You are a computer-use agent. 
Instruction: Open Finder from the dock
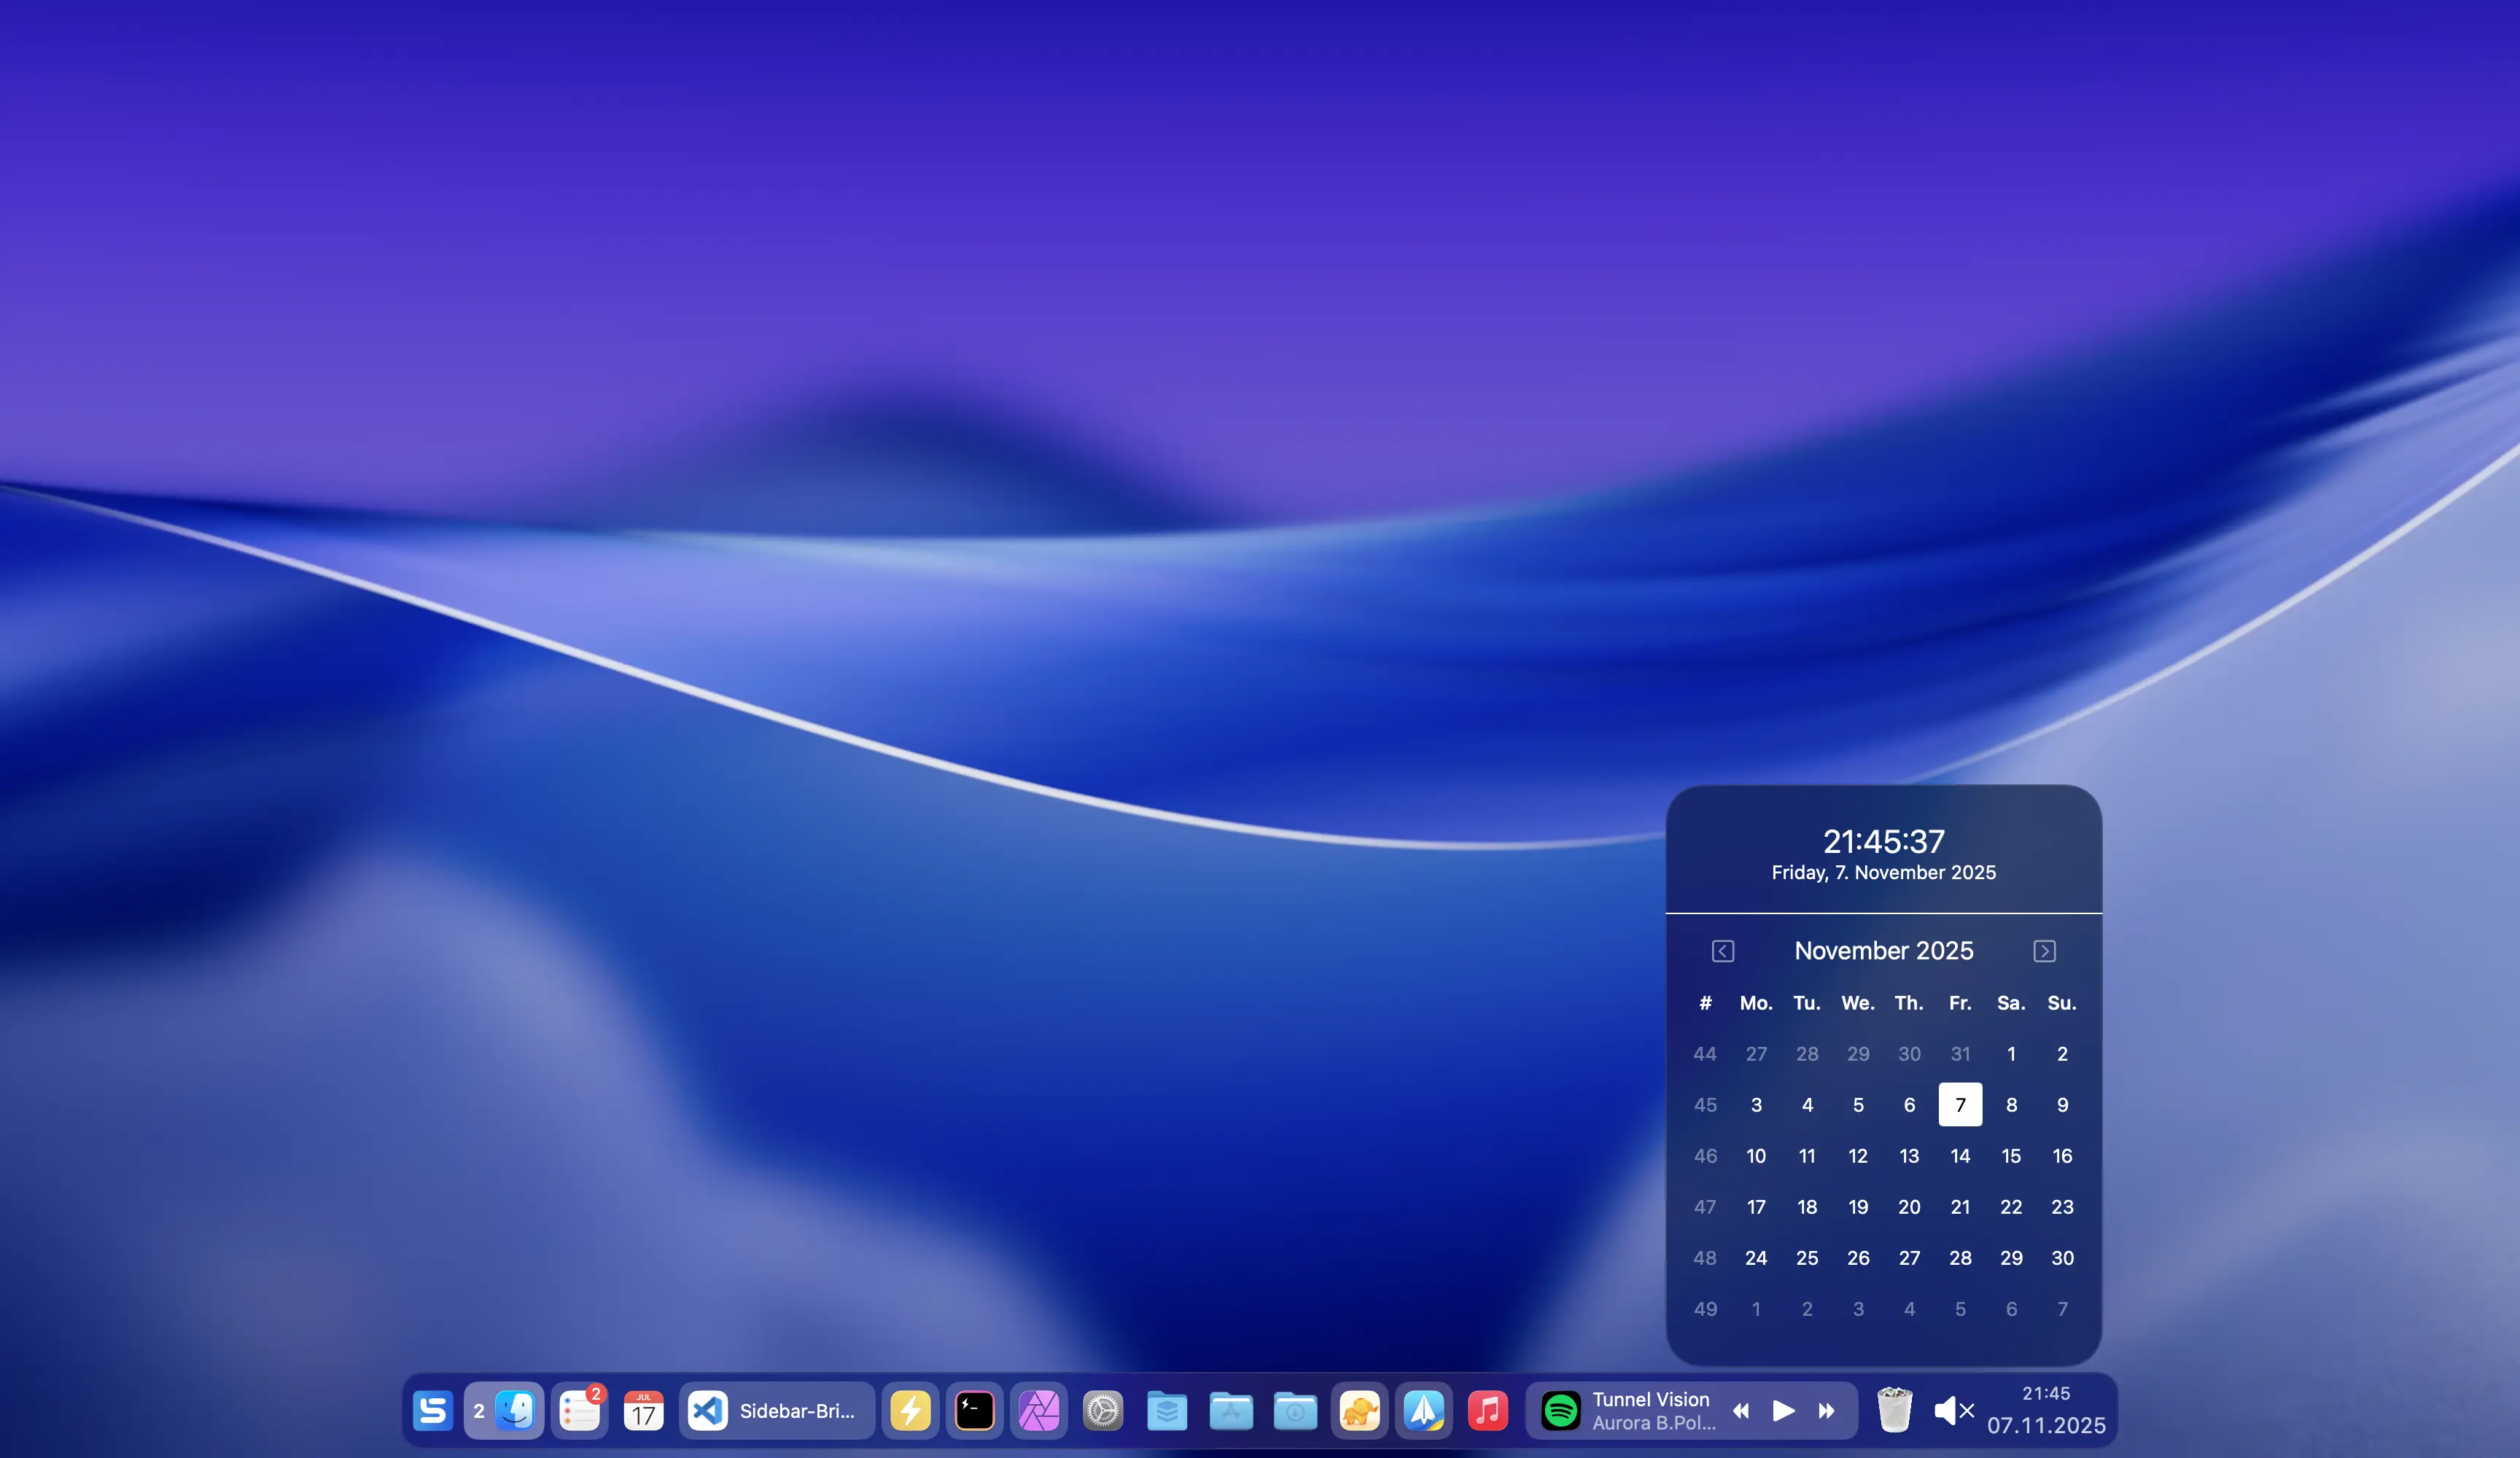pos(516,1411)
